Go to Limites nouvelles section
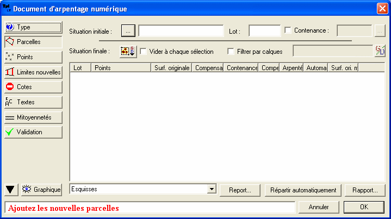This screenshot has height=219, width=391. [33, 72]
